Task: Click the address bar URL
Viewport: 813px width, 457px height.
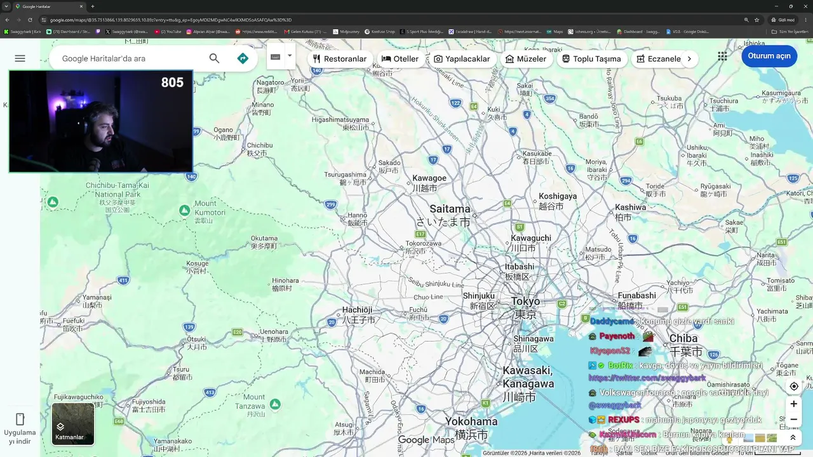Action: point(171,20)
